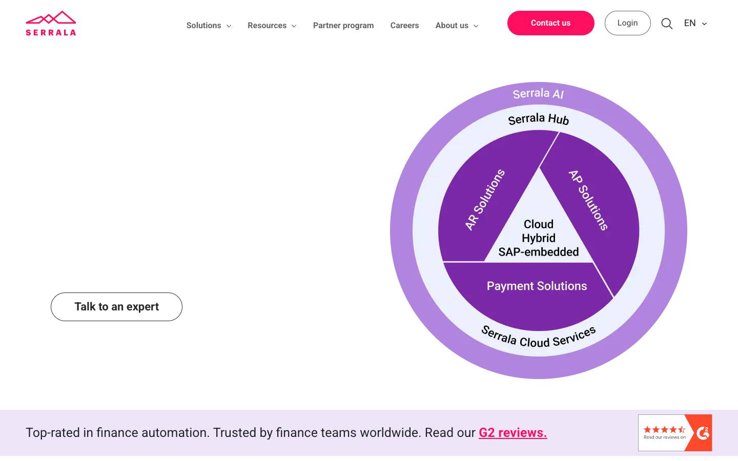Expand the Solutions menu
This screenshot has width=738, height=461.
209,26
